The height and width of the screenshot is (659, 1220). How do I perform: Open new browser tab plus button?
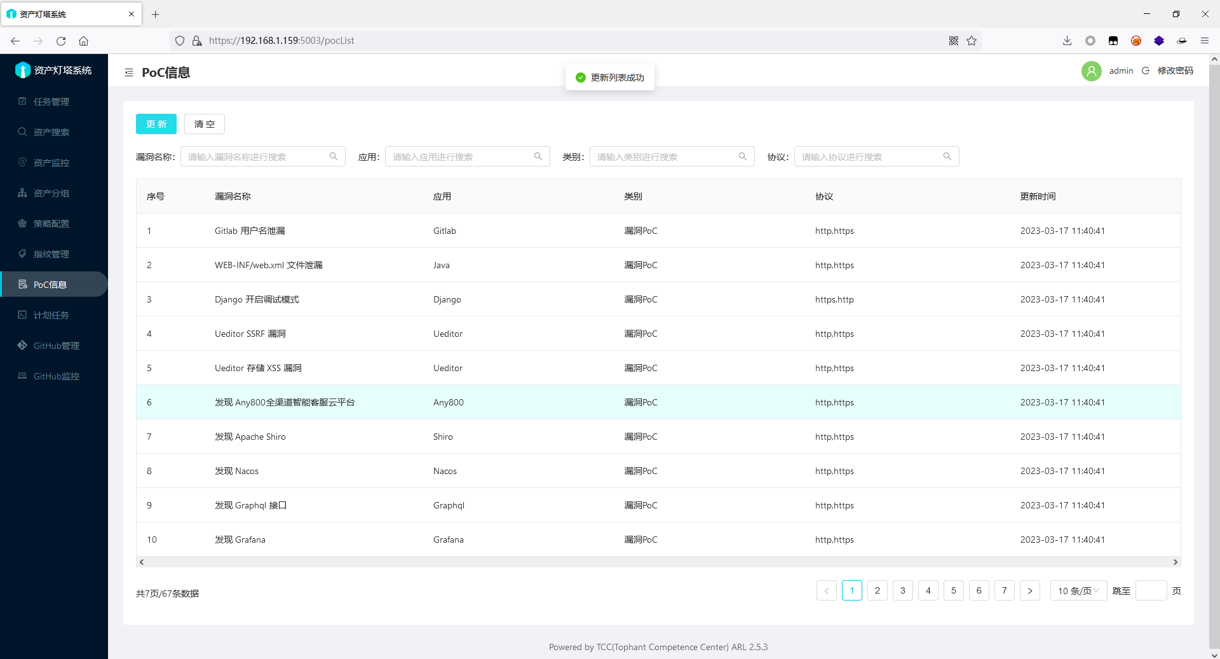[x=156, y=14]
